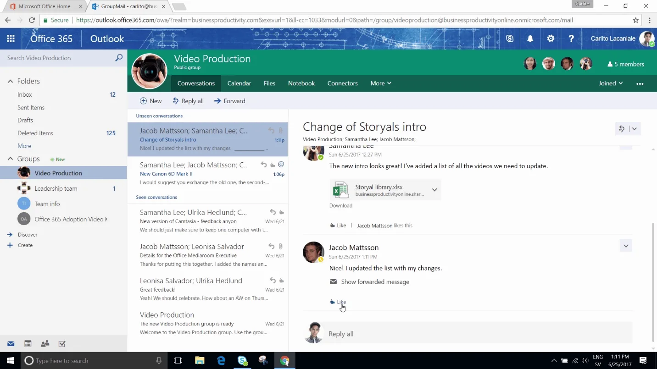Open the group Calendar tab
657x369 pixels.
(x=239, y=83)
